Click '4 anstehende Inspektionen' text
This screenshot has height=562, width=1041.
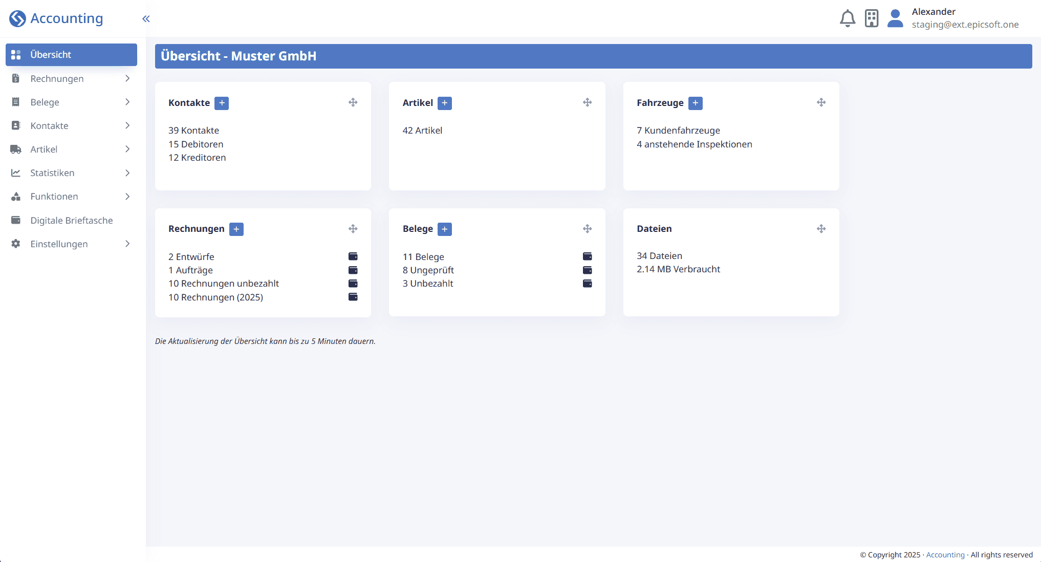point(695,144)
